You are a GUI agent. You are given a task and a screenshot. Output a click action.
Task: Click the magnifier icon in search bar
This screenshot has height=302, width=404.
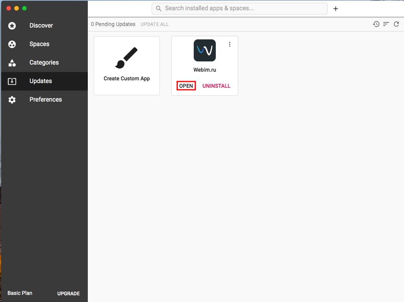pyautogui.click(x=159, y=9)
